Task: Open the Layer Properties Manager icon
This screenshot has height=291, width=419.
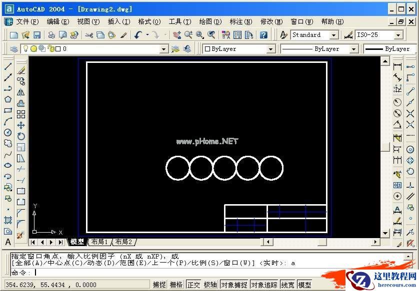Action: (14, 49)
